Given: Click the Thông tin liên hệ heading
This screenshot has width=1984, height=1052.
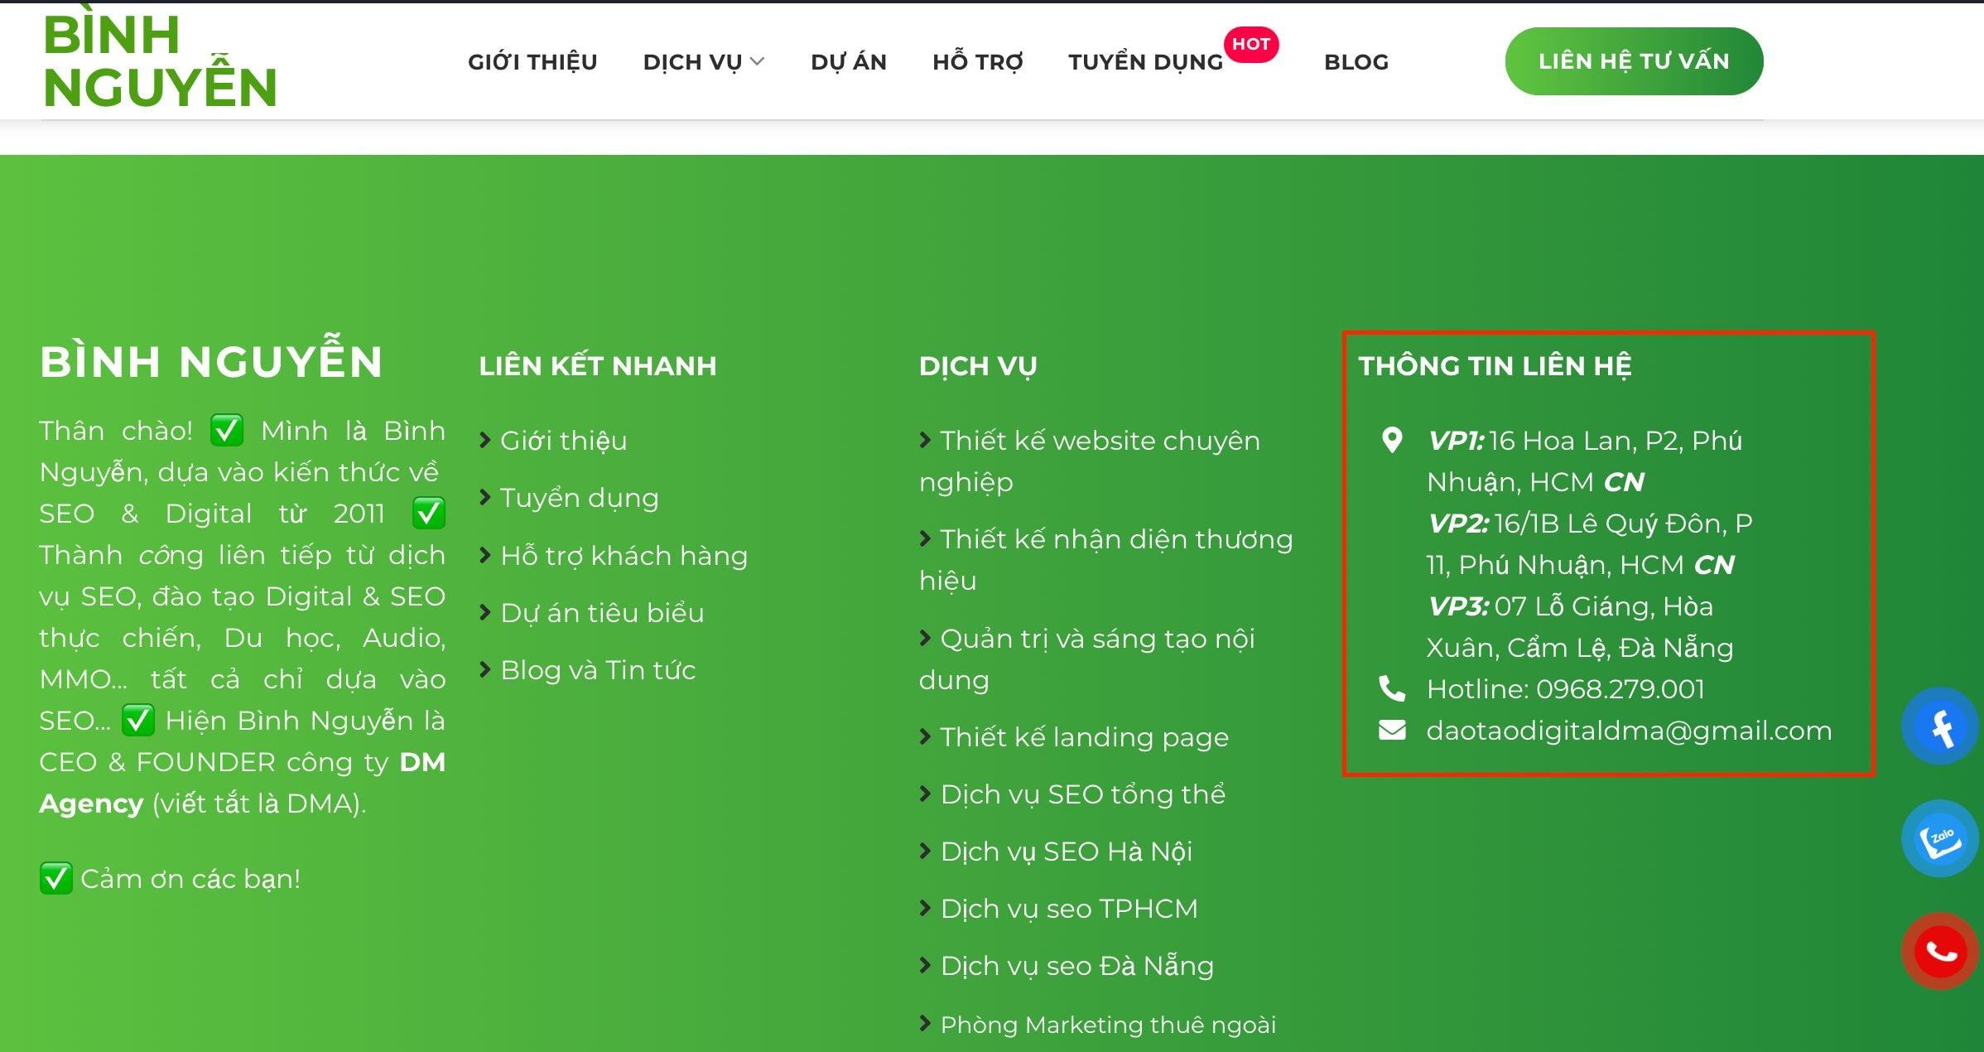Looking at the screenshot, I should (1495, 365).
